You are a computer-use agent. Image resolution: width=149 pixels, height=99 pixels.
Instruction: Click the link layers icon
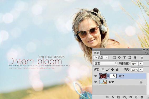coord(107,97)
